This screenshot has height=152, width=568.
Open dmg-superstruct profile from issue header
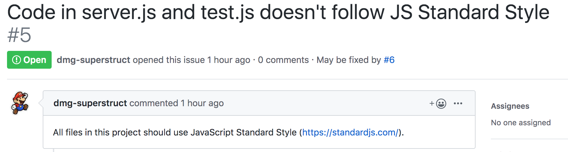pyautogui.click(x=93, y=60)
